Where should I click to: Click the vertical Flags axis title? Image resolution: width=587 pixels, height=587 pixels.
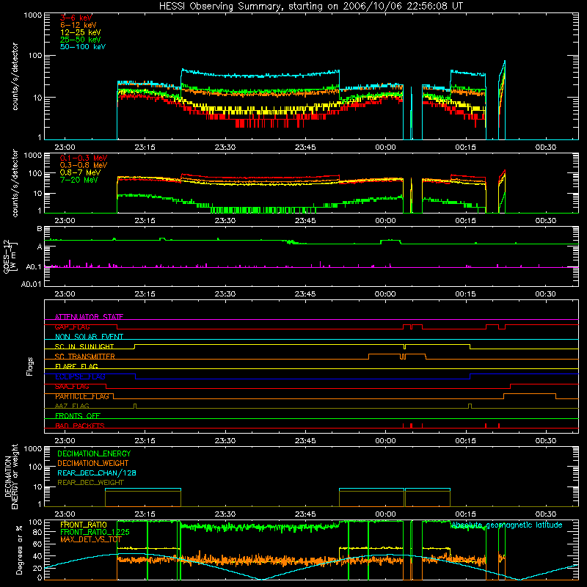(30, 366)
